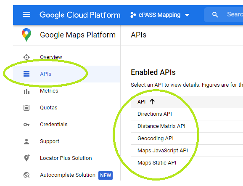This screenshot has width=243, height=186.
Task: Click the Google Cloud Platform logo text
Action: point(80,15)
